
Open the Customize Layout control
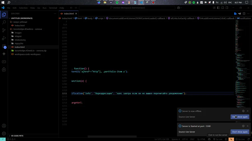[x=214, y=8]
